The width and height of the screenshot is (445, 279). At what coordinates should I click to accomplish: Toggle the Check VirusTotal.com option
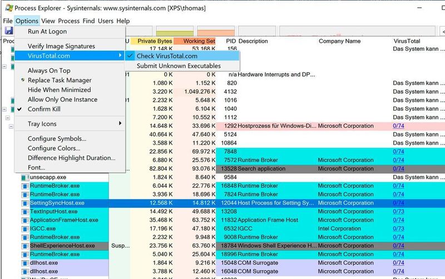coord(182,56)
